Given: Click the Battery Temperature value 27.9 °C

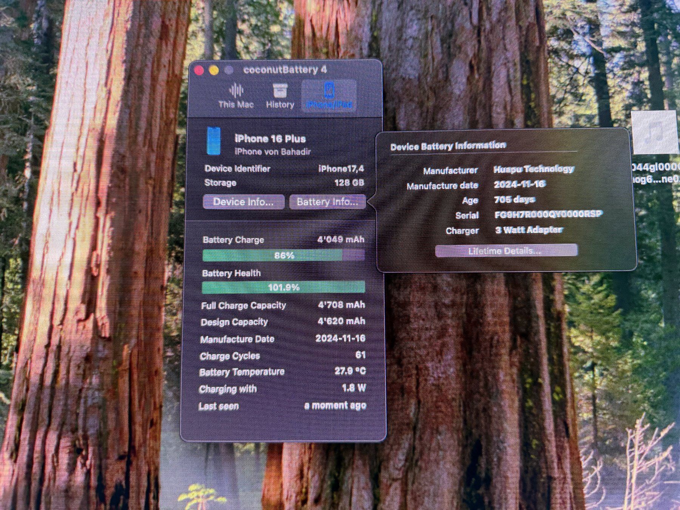Looking at the screenshot, I should tap(350, 371).
